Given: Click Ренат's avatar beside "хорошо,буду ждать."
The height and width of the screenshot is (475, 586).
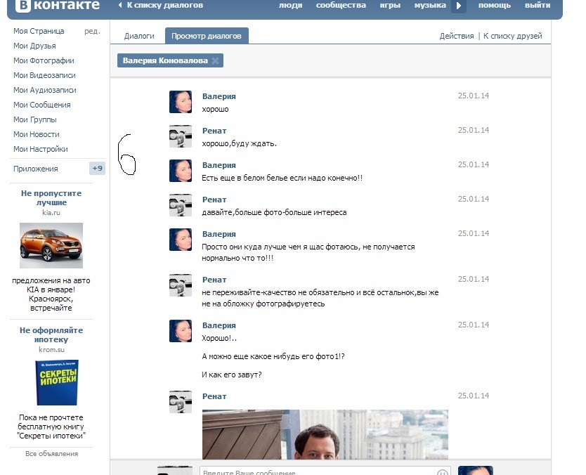Looking at the screenshot, I should pyautogui.click(x=181, y=136).
